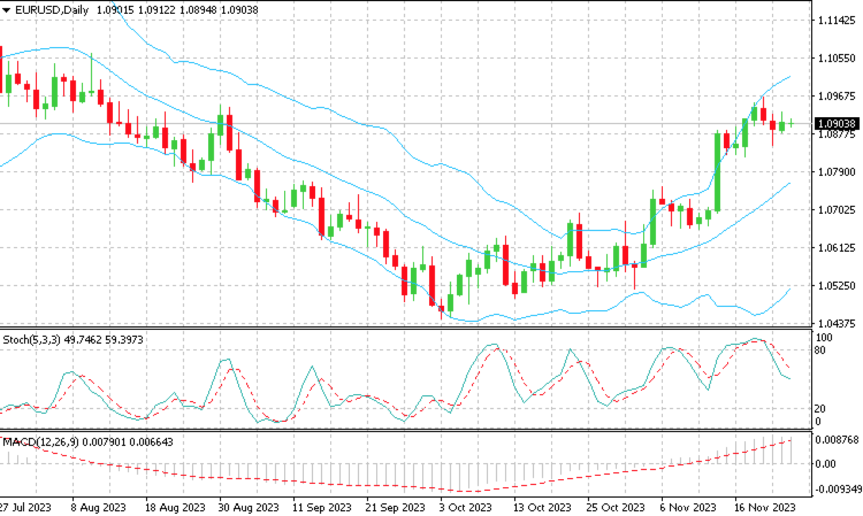
Task: Click the Stochastic scale value 100
Action: tap(824, 337)
